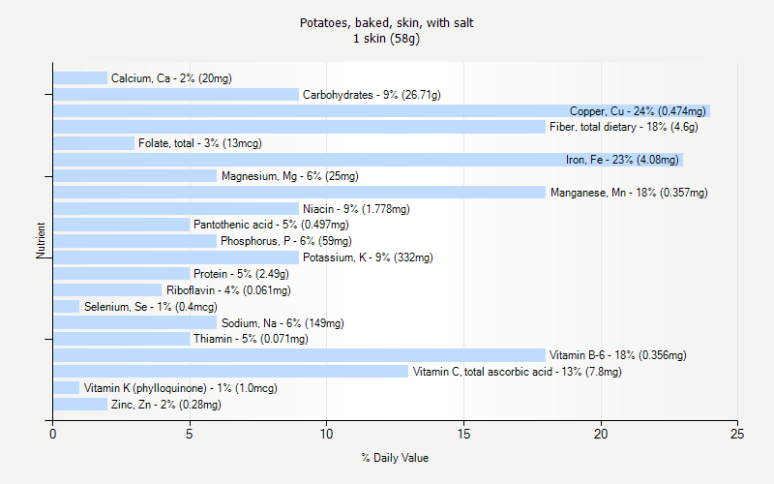This screenshot has height=484, width=774.
Task: Click the serving size text '1 skin (58g)'
Action: (386, 38)
